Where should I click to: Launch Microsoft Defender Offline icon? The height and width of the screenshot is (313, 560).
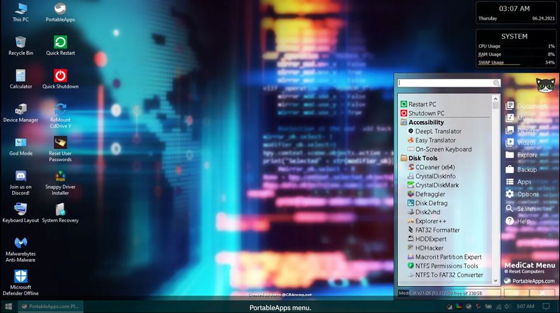click(x=21, y=283)
